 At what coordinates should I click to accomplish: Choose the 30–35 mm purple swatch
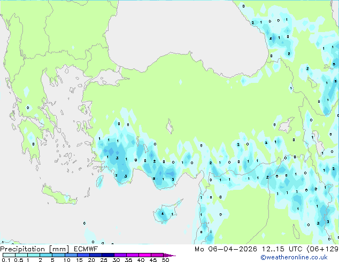pyautogui.click(x=120, y=255)
